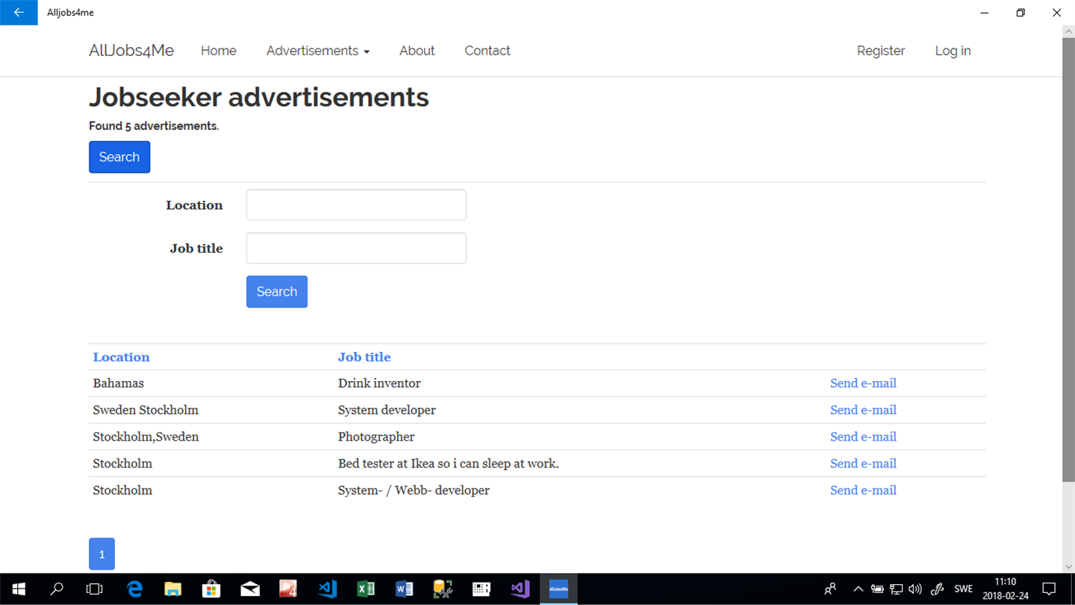This screenshot has height=605, width=1075.
Task: Launch Visual Studio from the taskbar
Action: pos(520,589)
